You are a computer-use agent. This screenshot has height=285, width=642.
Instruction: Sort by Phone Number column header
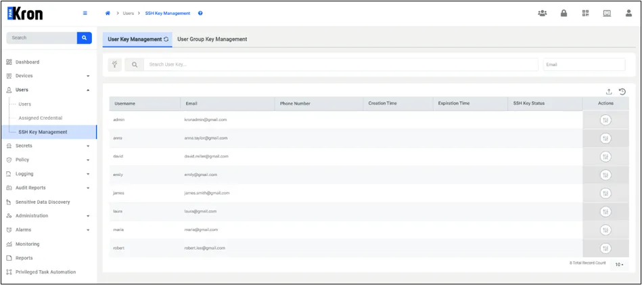(x=319, y=104)
